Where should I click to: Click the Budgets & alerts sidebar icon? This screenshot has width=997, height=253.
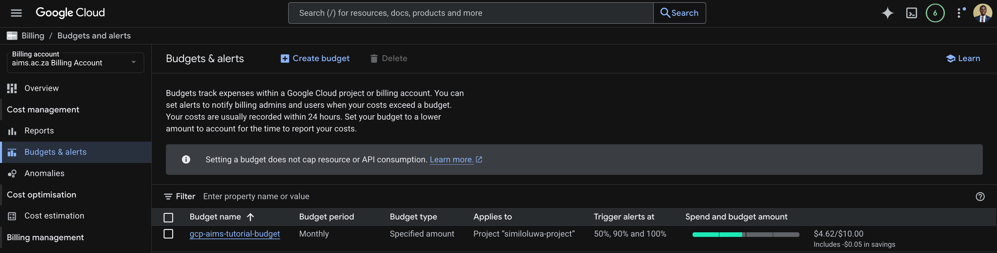point(12,152)
